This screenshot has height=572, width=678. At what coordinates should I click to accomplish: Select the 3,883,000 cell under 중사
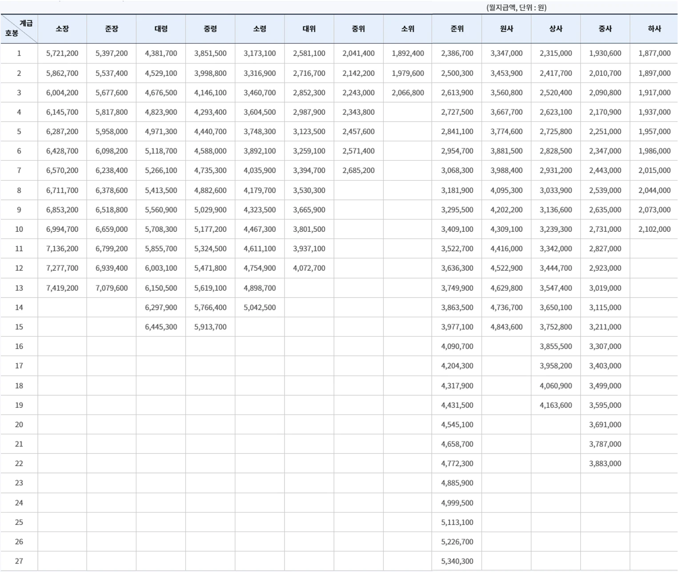pyautogui.click(x=605, y=464)
